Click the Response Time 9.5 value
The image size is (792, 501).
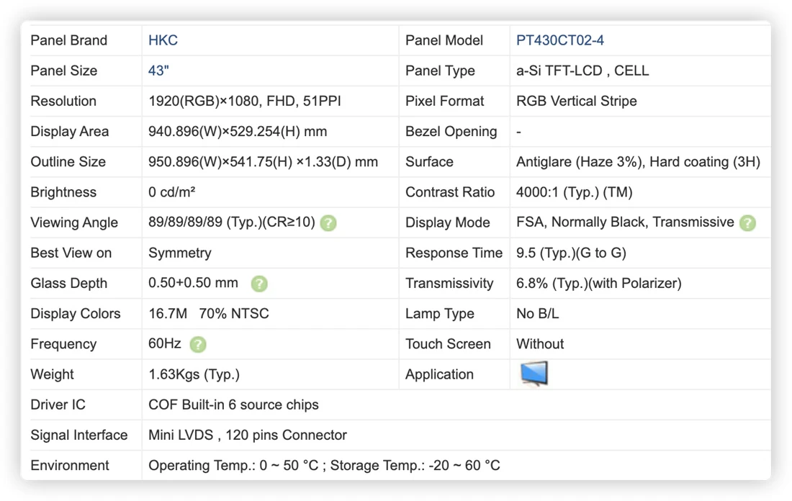[571, 253]
